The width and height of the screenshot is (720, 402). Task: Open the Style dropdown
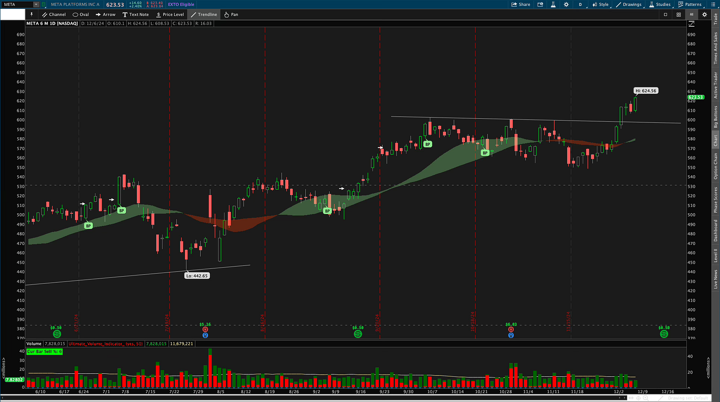point(600,4)
